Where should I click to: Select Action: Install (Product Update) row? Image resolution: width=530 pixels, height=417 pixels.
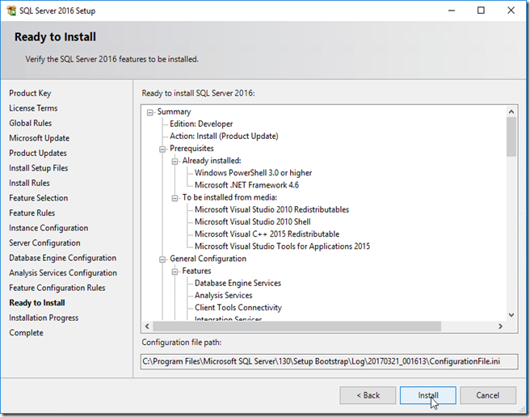pyautogui.click(x=224, y=136)
